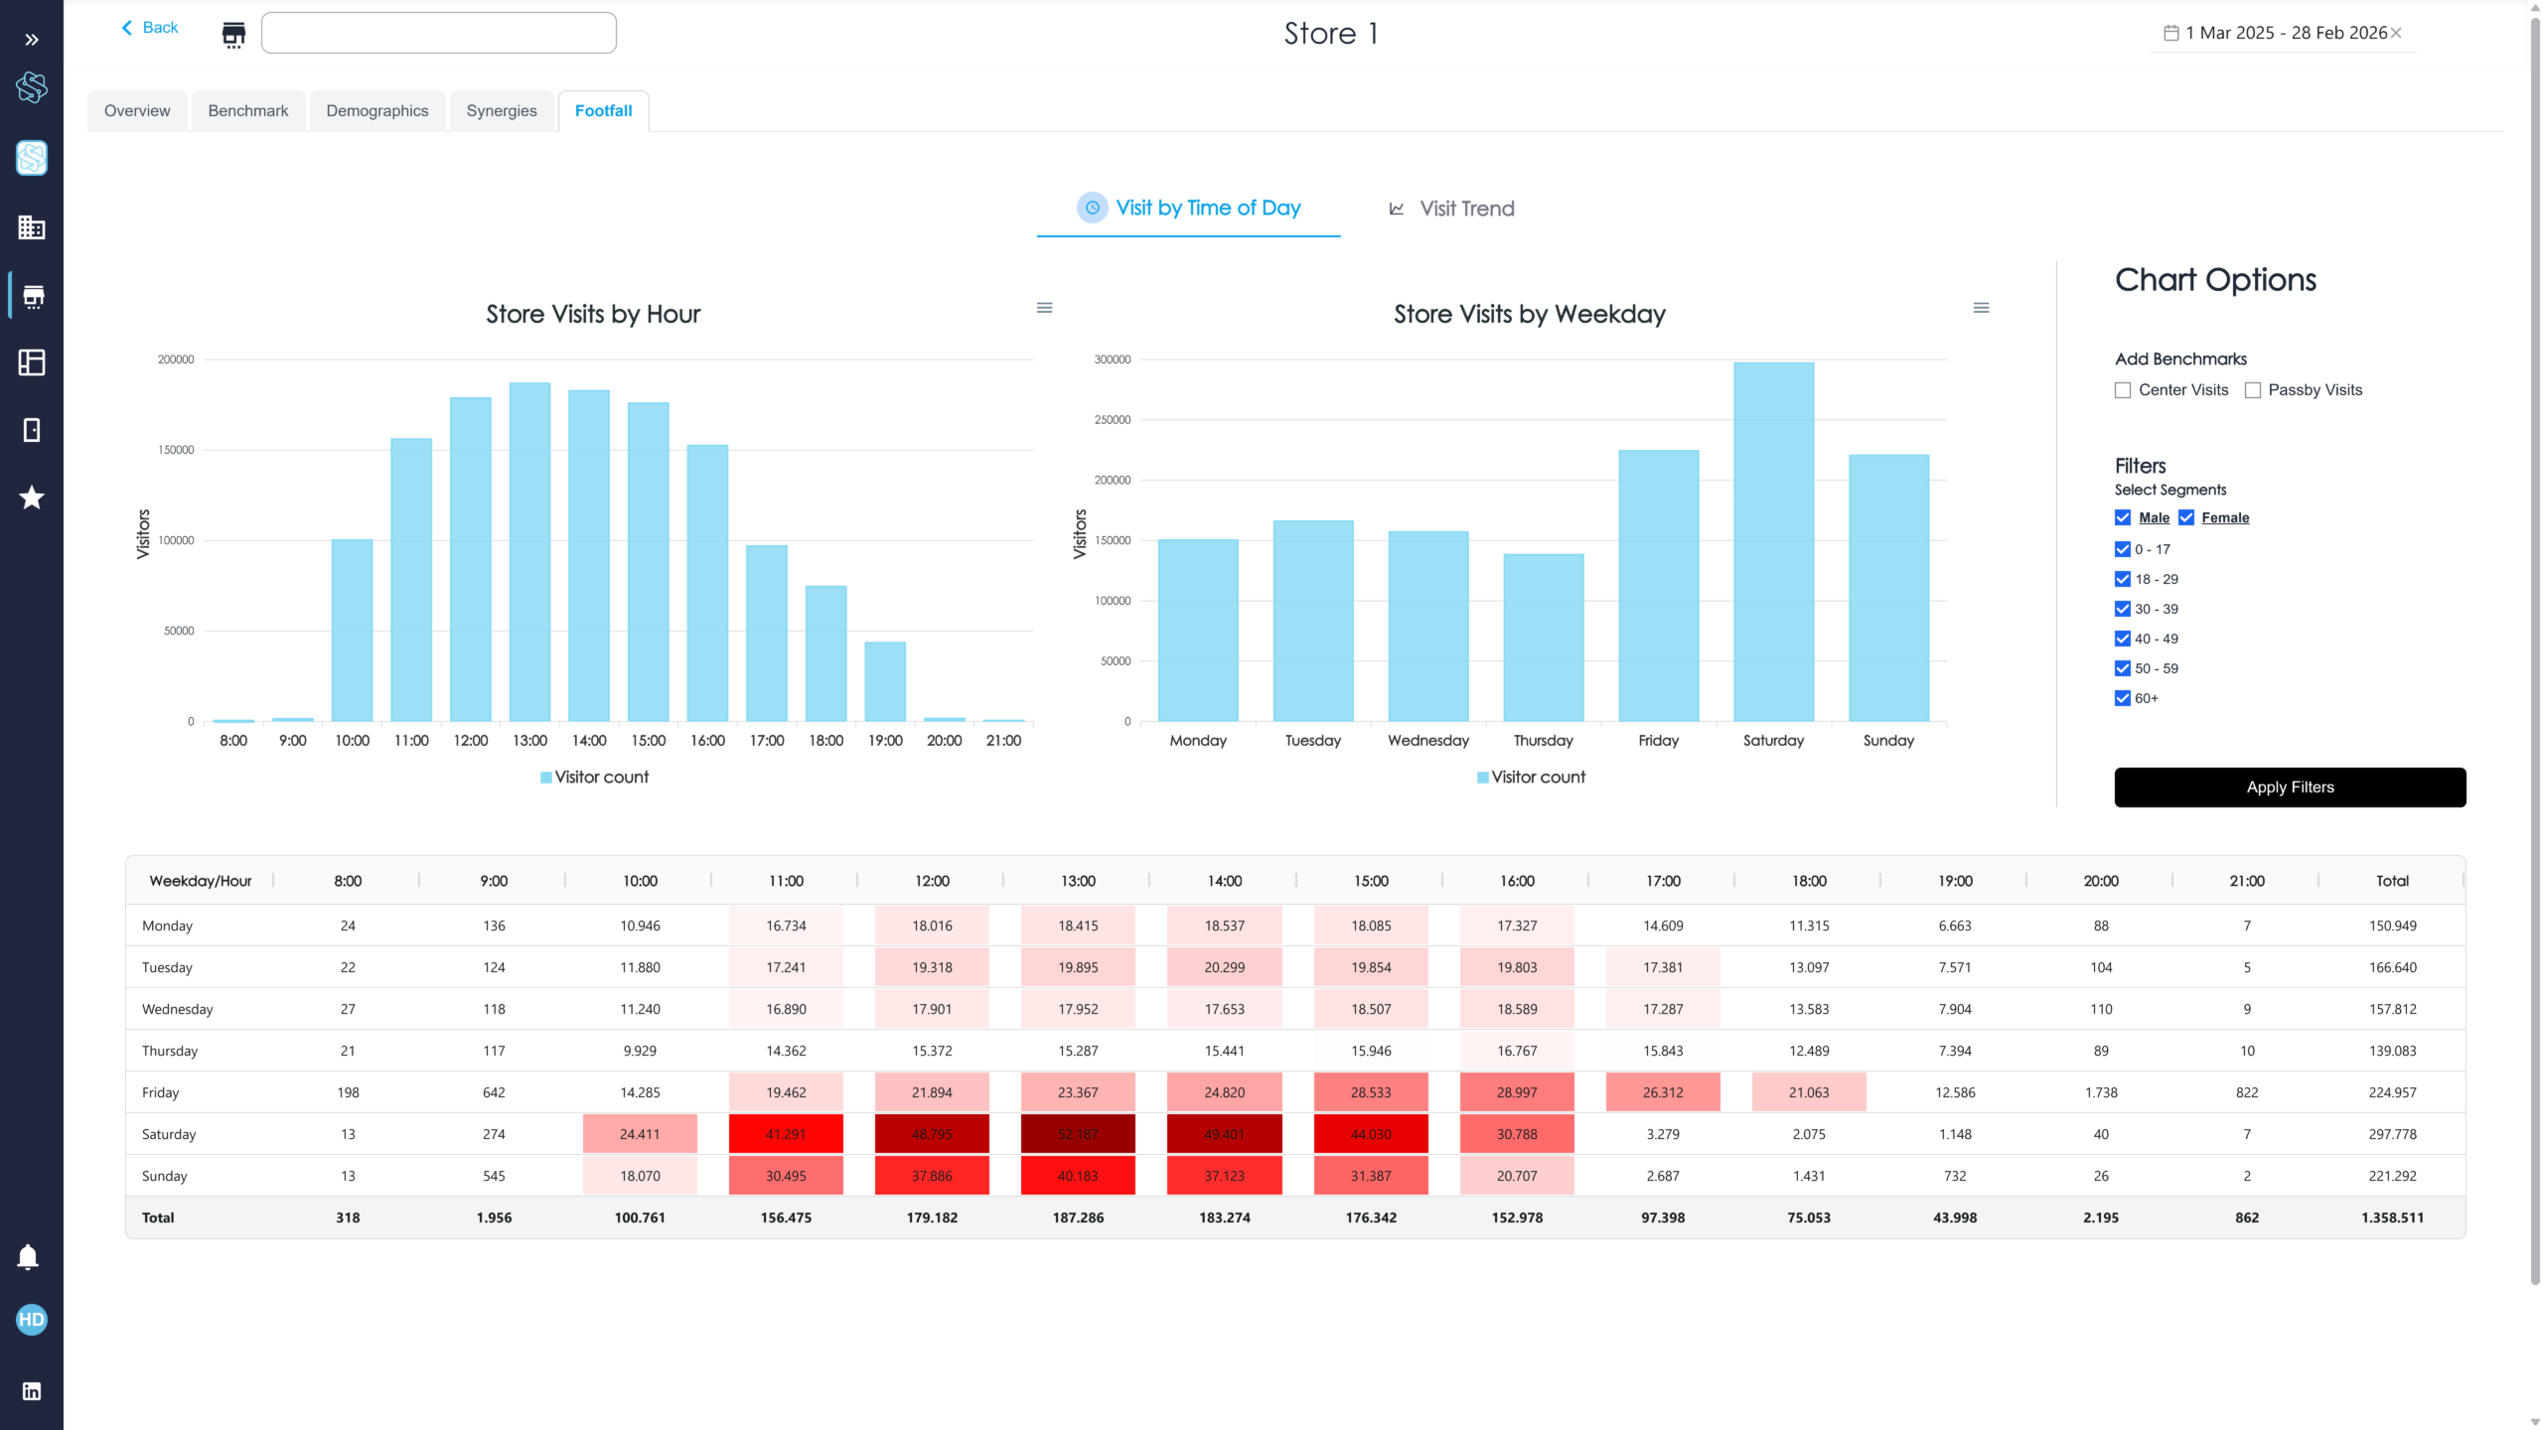
Task: Enable Passby Visits benchmark checkbox
Action: [x=2253, y=390]
